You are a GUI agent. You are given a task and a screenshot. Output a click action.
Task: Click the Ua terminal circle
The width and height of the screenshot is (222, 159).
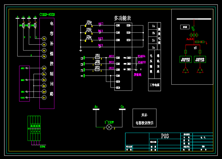tap(44, 39)
